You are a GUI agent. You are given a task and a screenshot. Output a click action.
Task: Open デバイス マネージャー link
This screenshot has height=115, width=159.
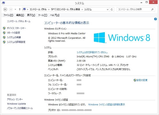coord(17,28)
